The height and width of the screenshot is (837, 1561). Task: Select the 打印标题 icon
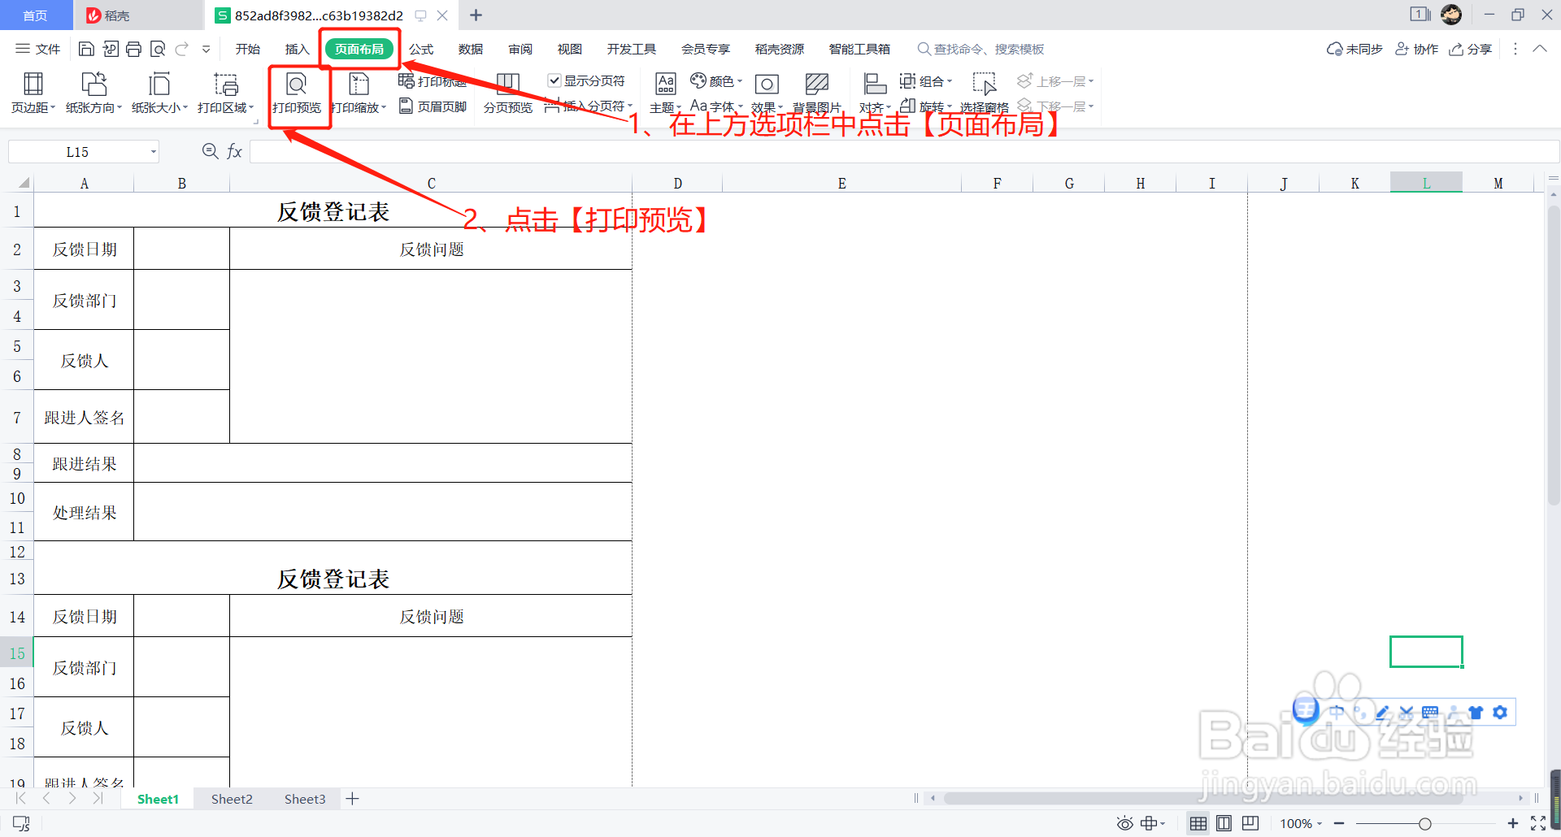click(x=433, y=80)
